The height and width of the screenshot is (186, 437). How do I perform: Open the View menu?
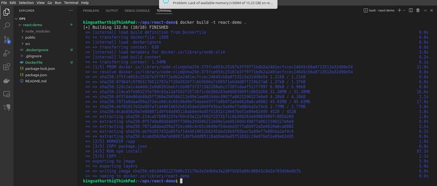tap(40, 2)
